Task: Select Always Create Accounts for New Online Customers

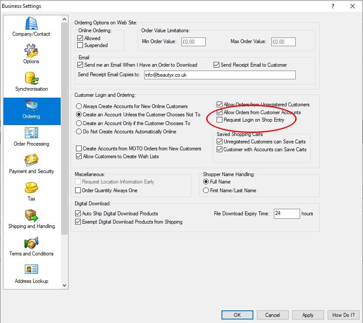Action: pos(79,106)
